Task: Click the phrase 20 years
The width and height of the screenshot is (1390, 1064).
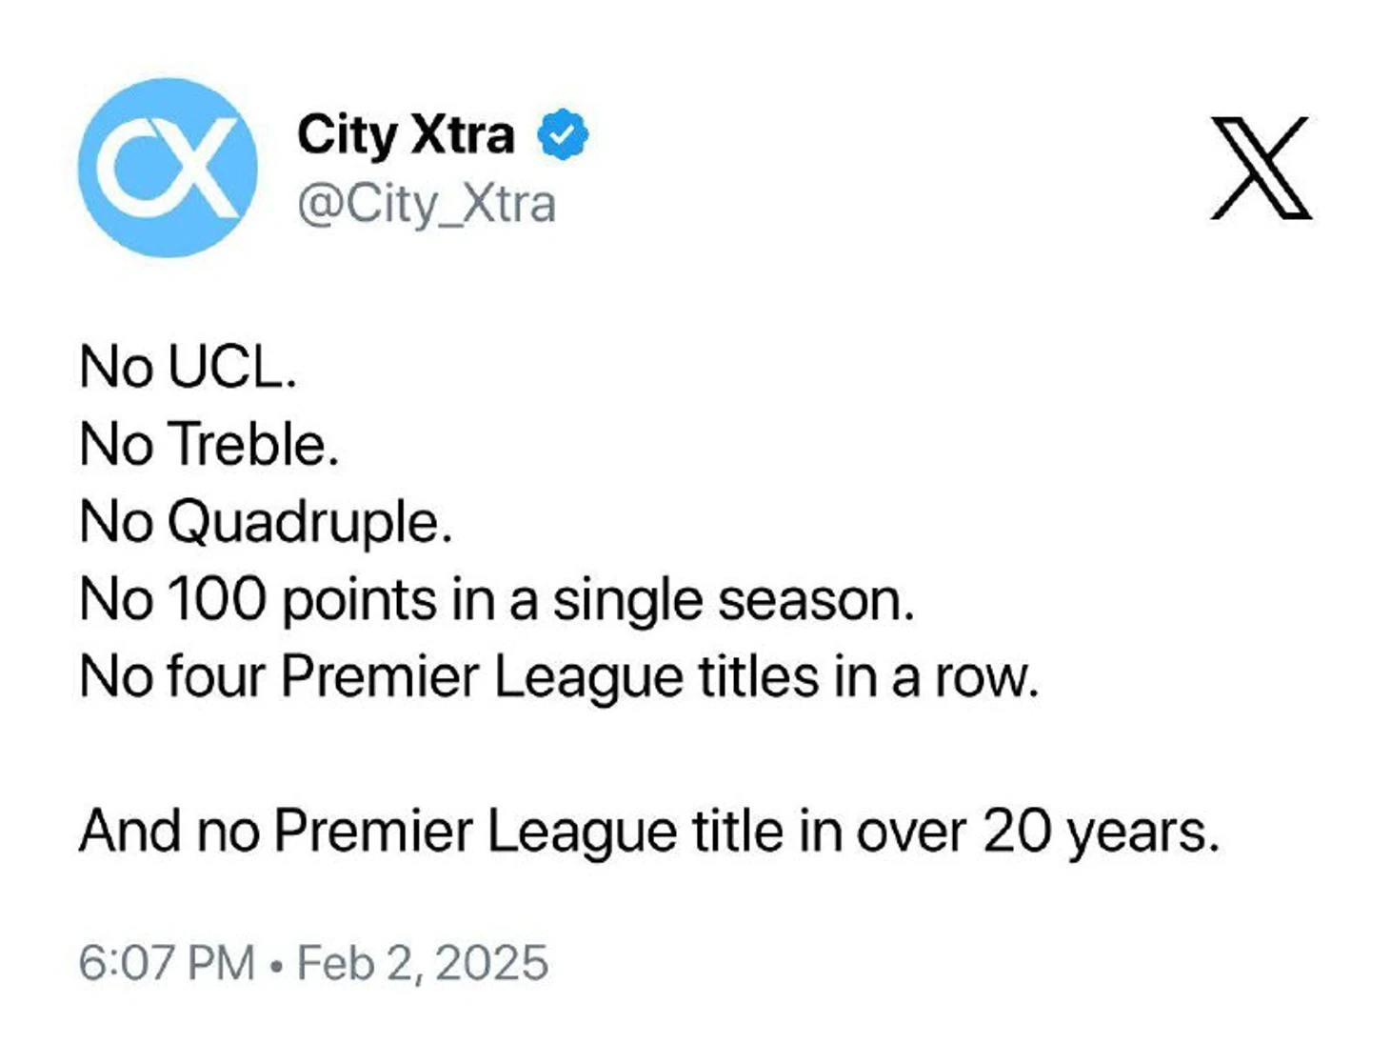Action: pos(1101,833)
